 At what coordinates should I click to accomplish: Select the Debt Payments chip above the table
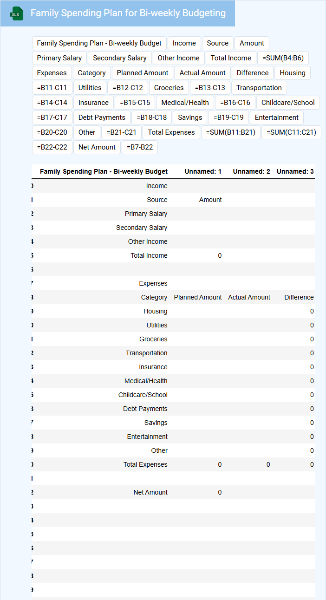coord(102,117)
